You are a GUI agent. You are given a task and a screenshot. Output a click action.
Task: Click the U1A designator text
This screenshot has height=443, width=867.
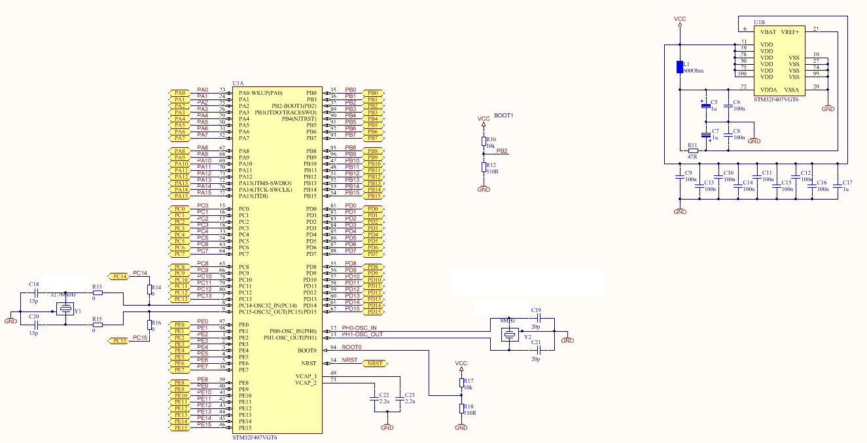coord(238,83)
